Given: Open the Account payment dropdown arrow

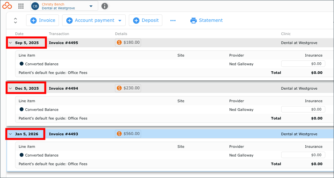Looking at the screenshot, I should (x=120, y=21).
